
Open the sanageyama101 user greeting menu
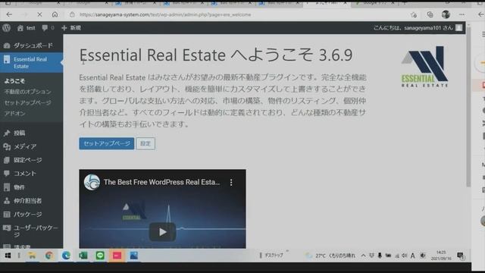(418, 28)
